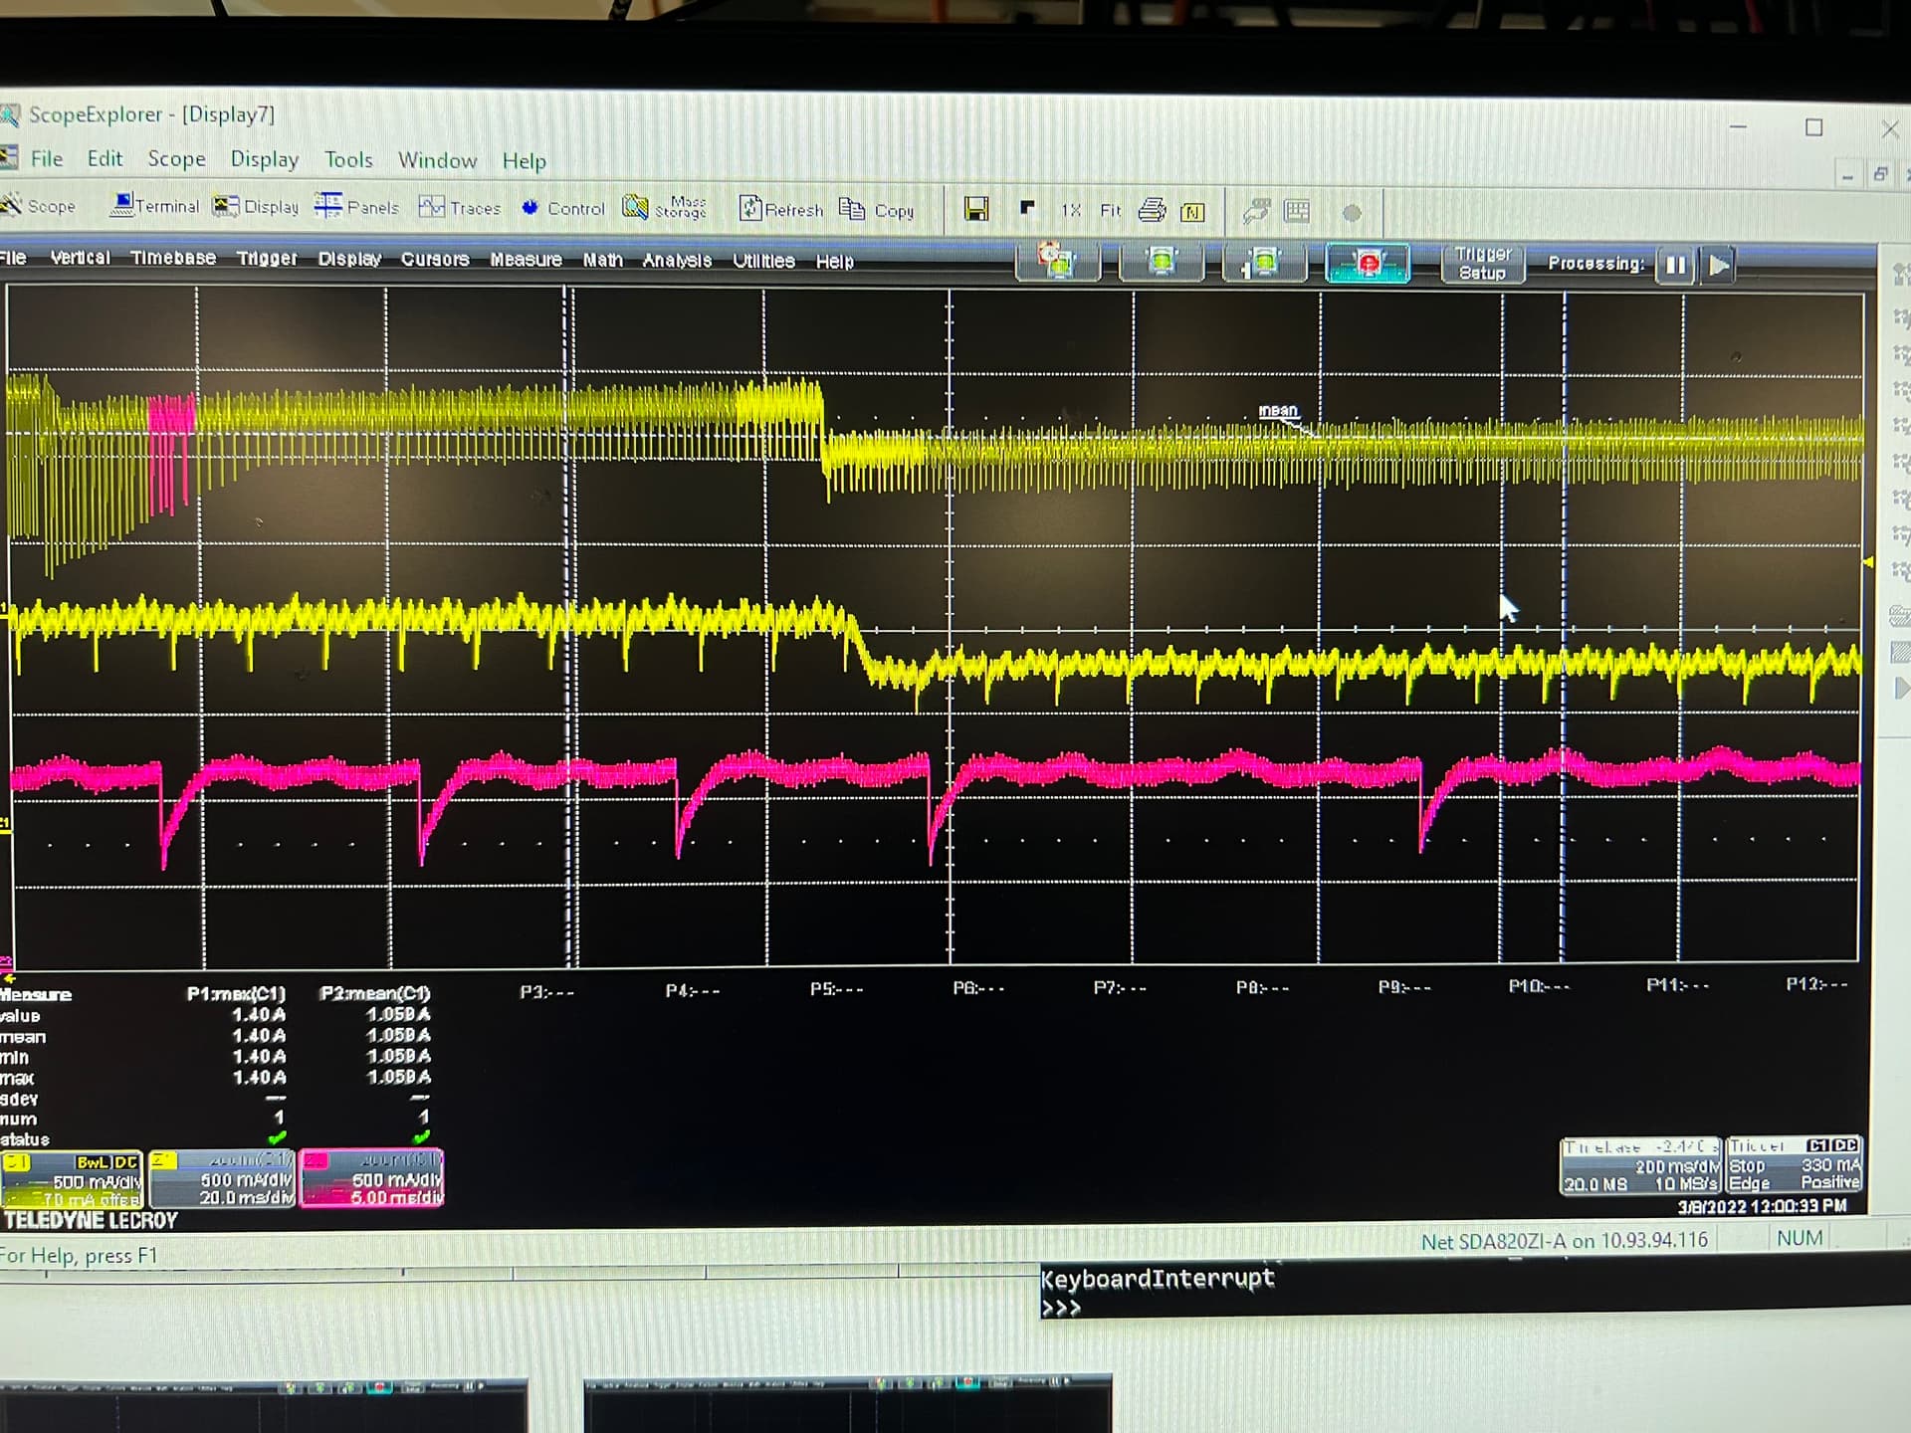Select Single trigger mode button
Screen dimensions: 1911x1433
[1264, 264]
